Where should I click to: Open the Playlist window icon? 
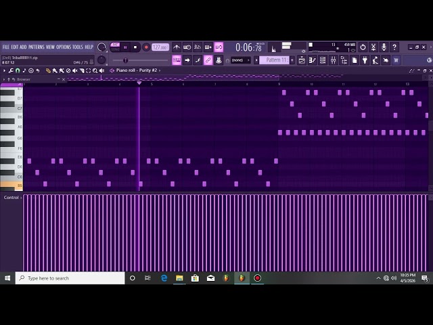coord(302,60)
